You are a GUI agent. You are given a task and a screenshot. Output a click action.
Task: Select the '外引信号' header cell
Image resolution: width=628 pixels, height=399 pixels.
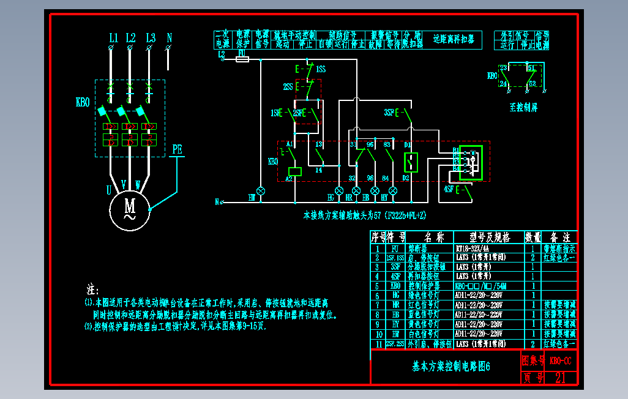pos(515,35)
